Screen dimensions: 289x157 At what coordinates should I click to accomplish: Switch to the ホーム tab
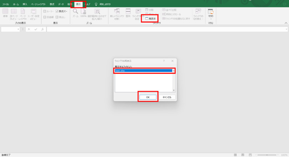[x=16, y=4]
